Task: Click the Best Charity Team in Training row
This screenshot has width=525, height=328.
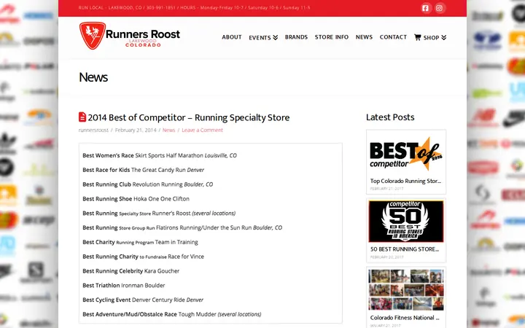Action: [x=140, y=242]
